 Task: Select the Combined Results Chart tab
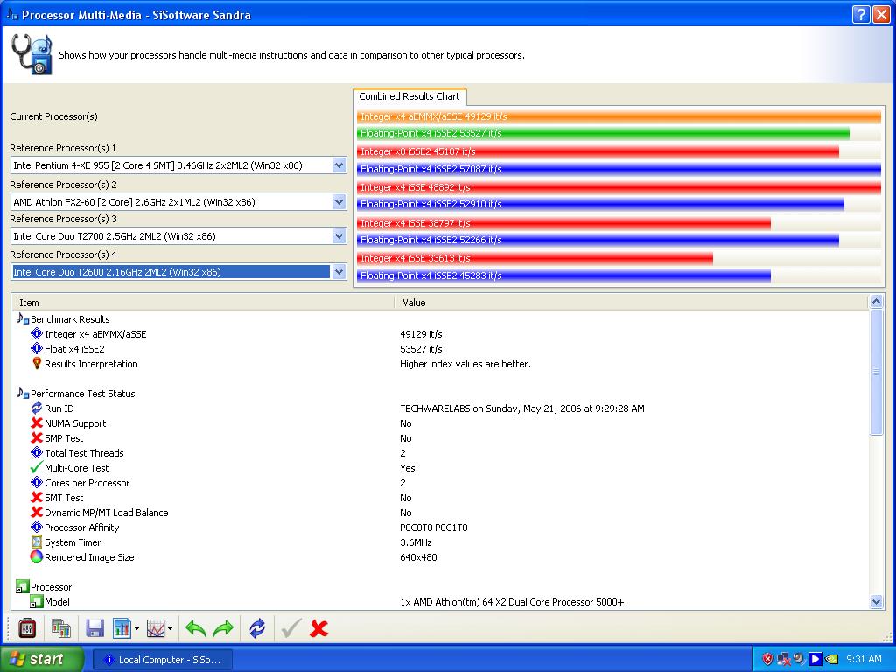pyautogui.click(x=409, y=96)
